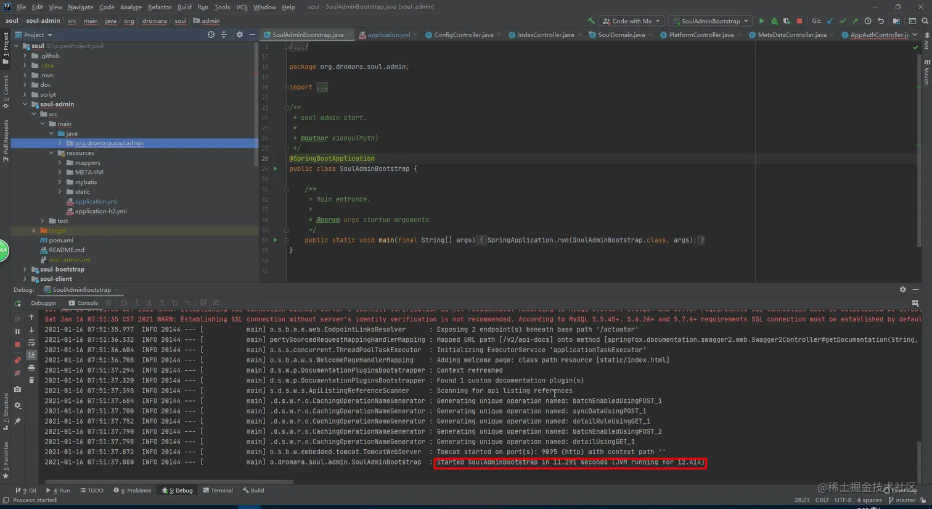Open the 6: Problems tool window
Viewport: 932px width, 509px height.
(x=133, y=490)
